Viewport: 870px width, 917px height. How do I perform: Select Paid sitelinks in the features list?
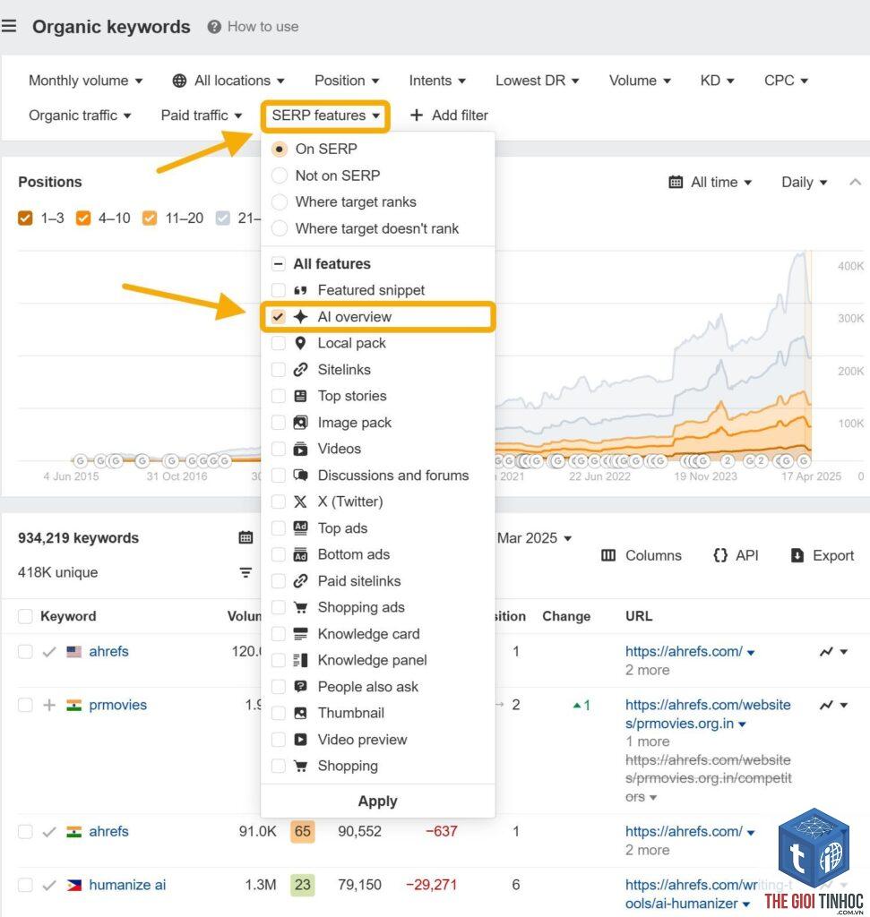click(359, 580)
